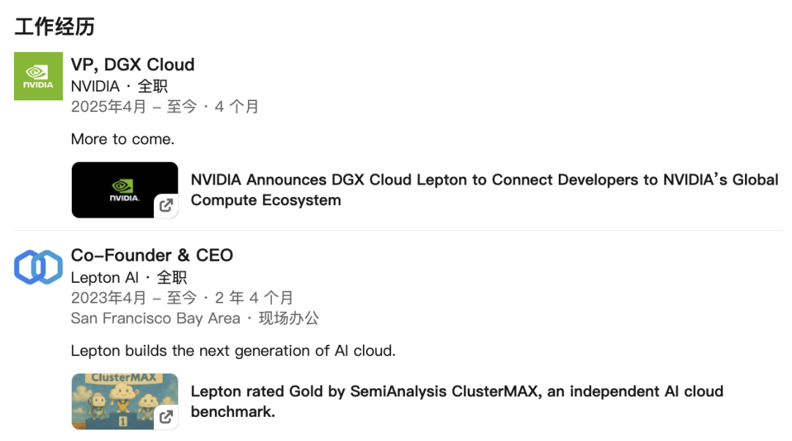Click the More to come. description
The width and height of the screenshot is (792, 441).
pyautogui.click(x=122, y=139)
